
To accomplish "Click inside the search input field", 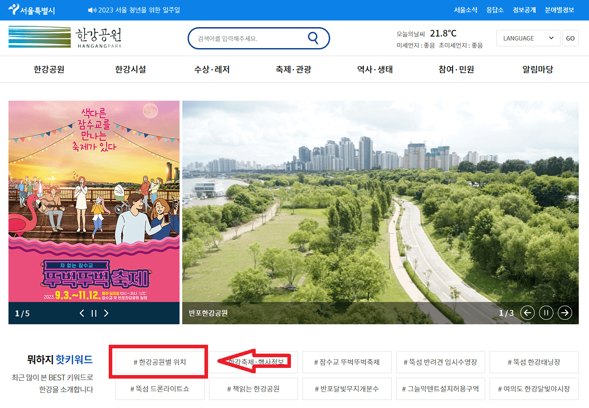I will (x=250, y=38).
